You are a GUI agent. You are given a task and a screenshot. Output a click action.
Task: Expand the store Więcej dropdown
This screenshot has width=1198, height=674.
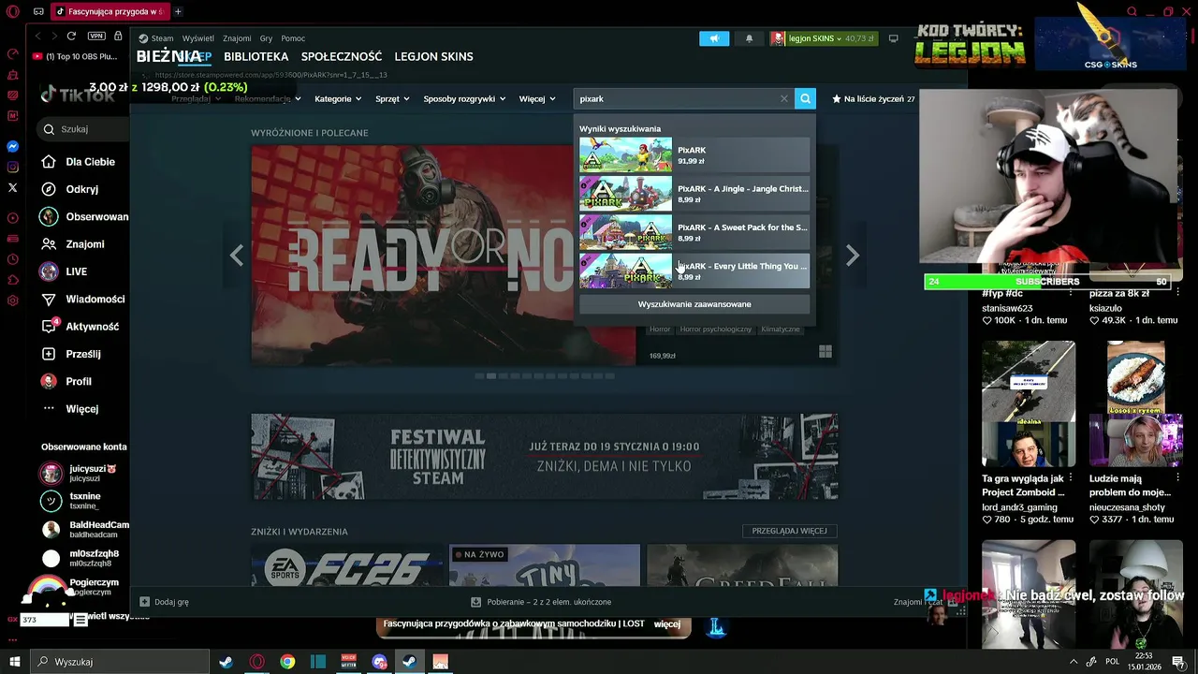click(537, 98)
